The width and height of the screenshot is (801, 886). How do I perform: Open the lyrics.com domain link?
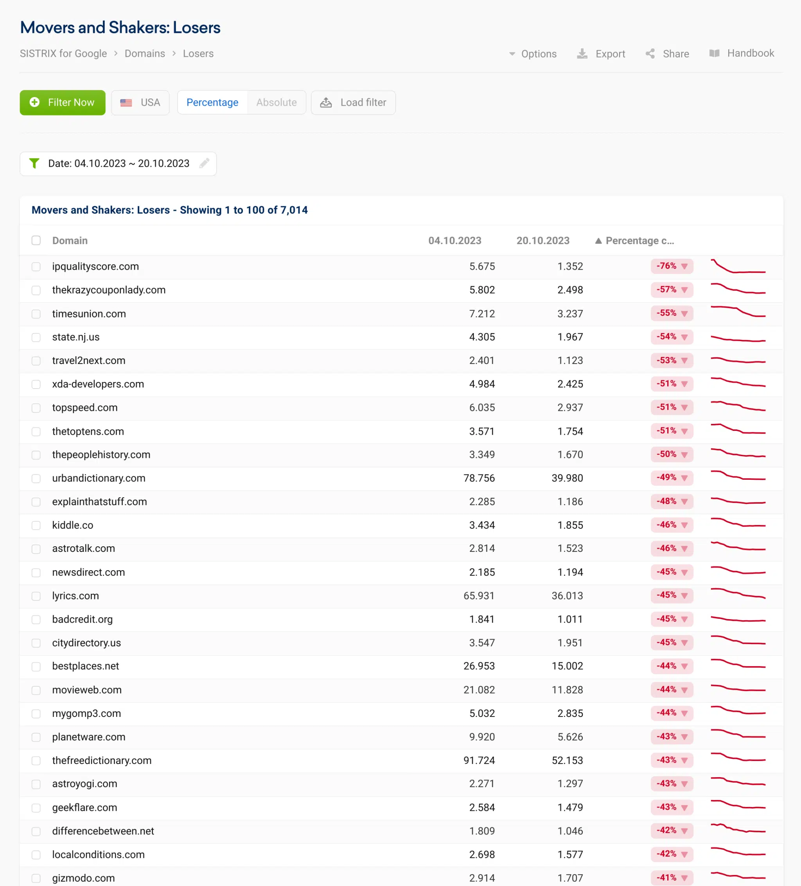pos(75,596)
